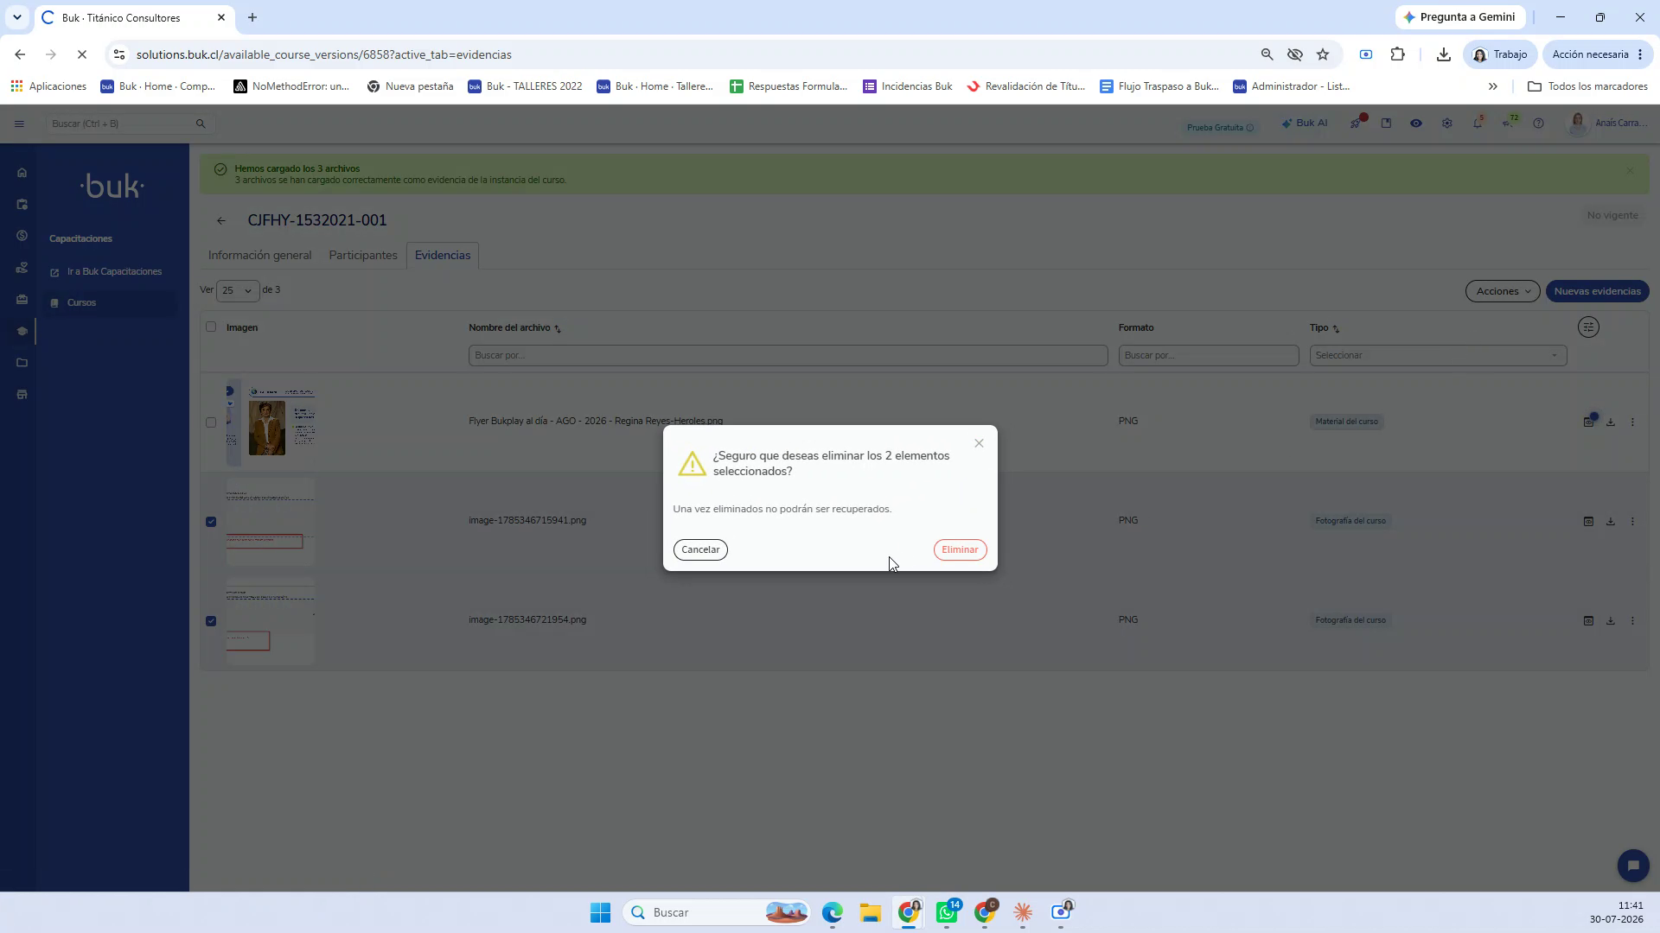Toggle the sidebar hamburger menu icon

(19, 124)
